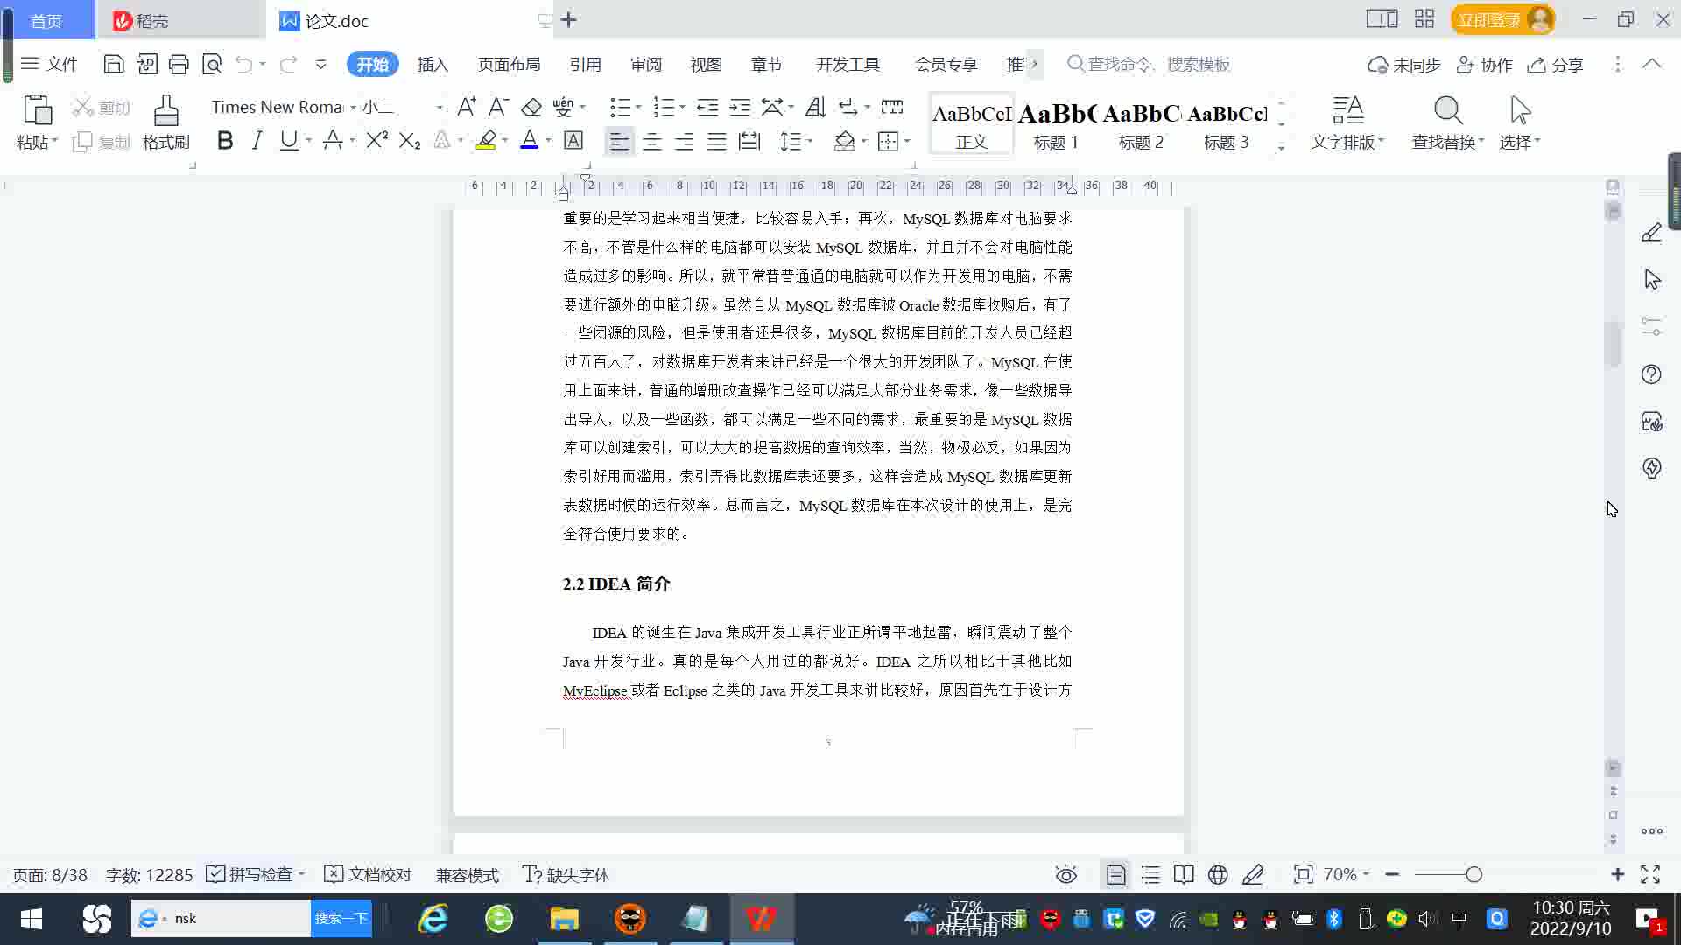Click the superscript X² icon

coord(376,141)
